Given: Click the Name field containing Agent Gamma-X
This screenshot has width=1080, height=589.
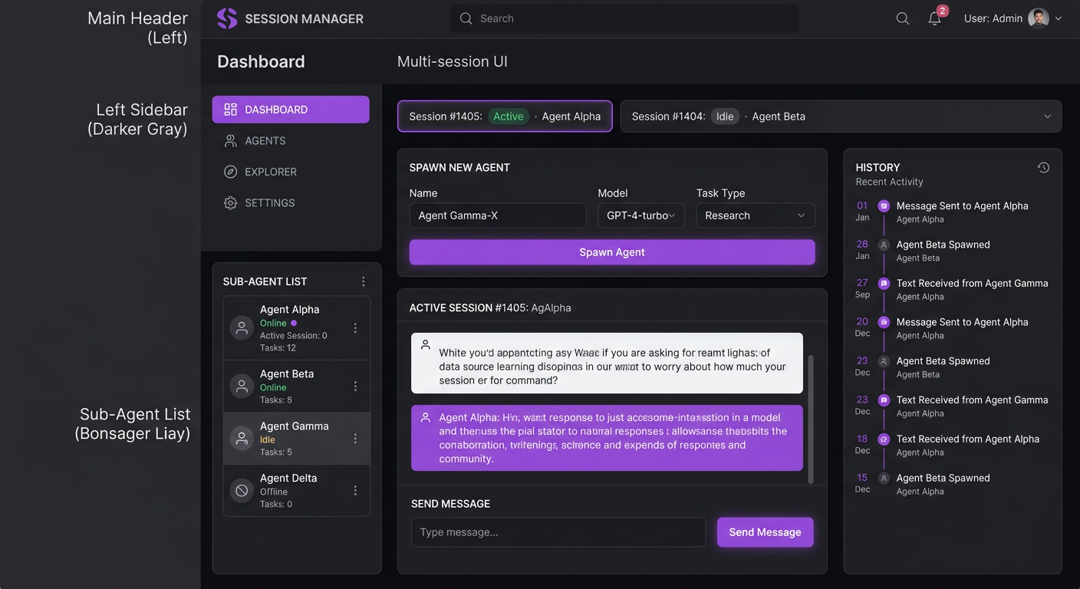Looking at the screenshot, I should pyautogui.click(x=498, y=216).
